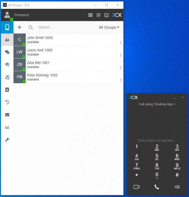Viewport: 189px width, 197px height.
Task: Open the Contacts address book icon
Action: point(7,90)
